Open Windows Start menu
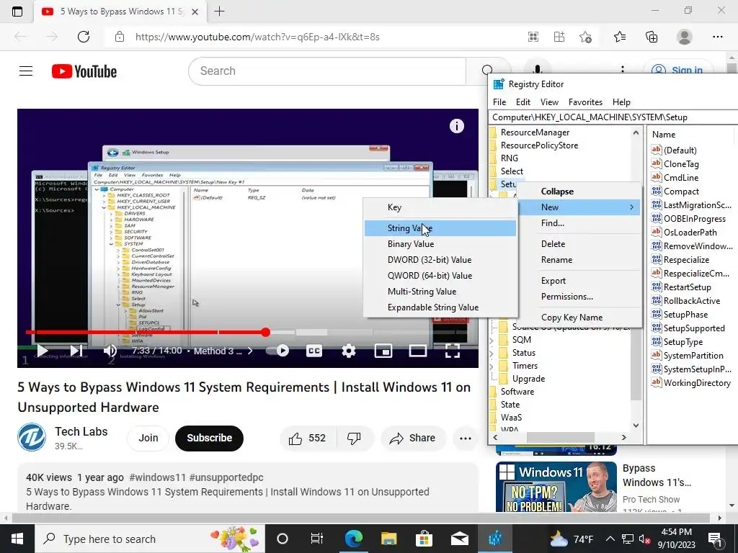This screenshot has width=738, height=553. pyautogui.click(x=17, y=539)
